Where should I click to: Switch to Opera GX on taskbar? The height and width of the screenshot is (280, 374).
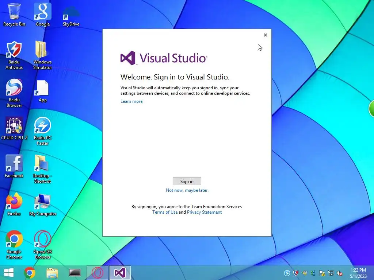coord(97,273)
